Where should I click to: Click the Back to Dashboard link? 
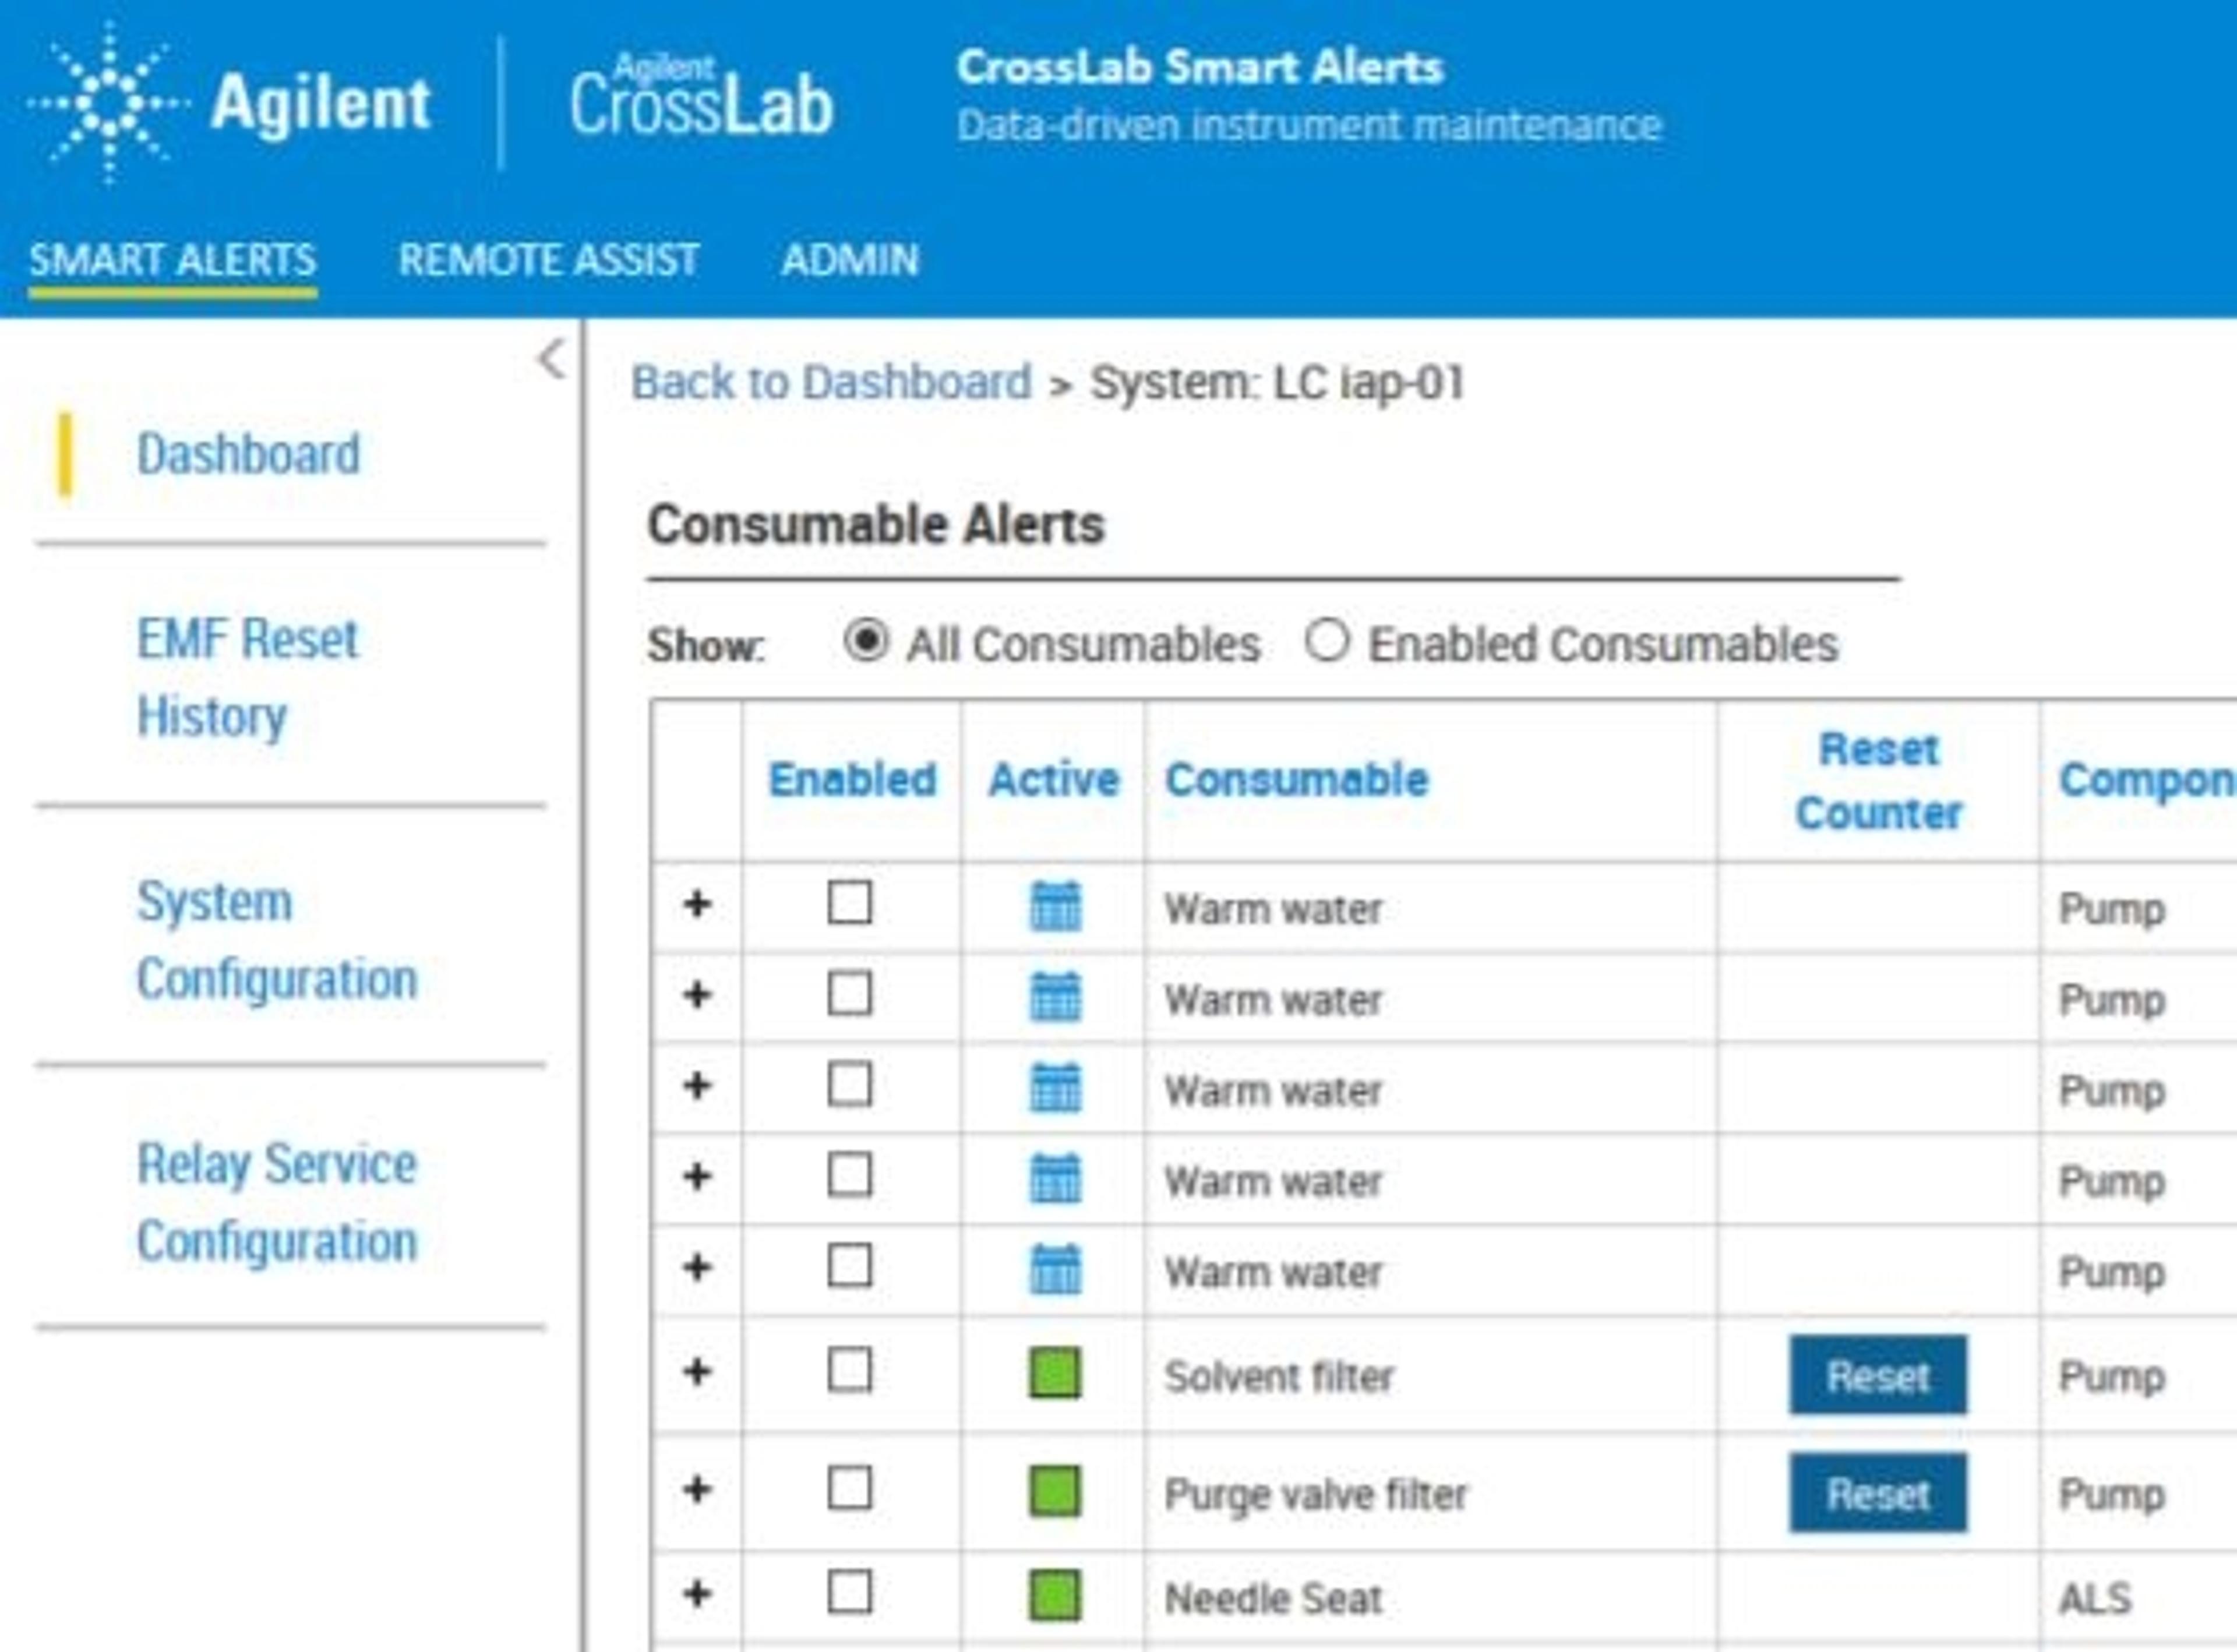(830, 382)
